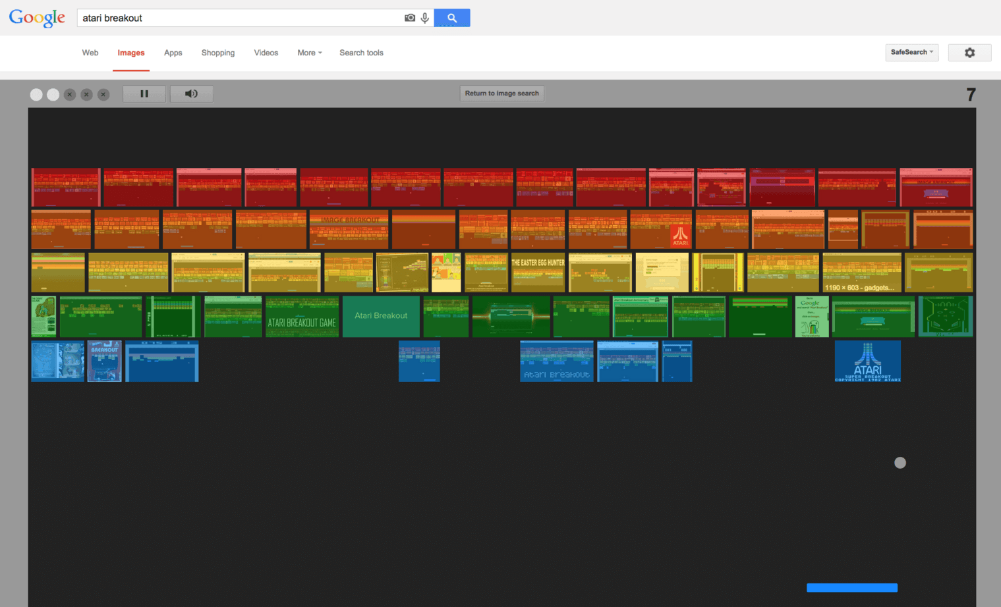Open the Apps tab
The image size is (1001, 607).
[173, 53]
